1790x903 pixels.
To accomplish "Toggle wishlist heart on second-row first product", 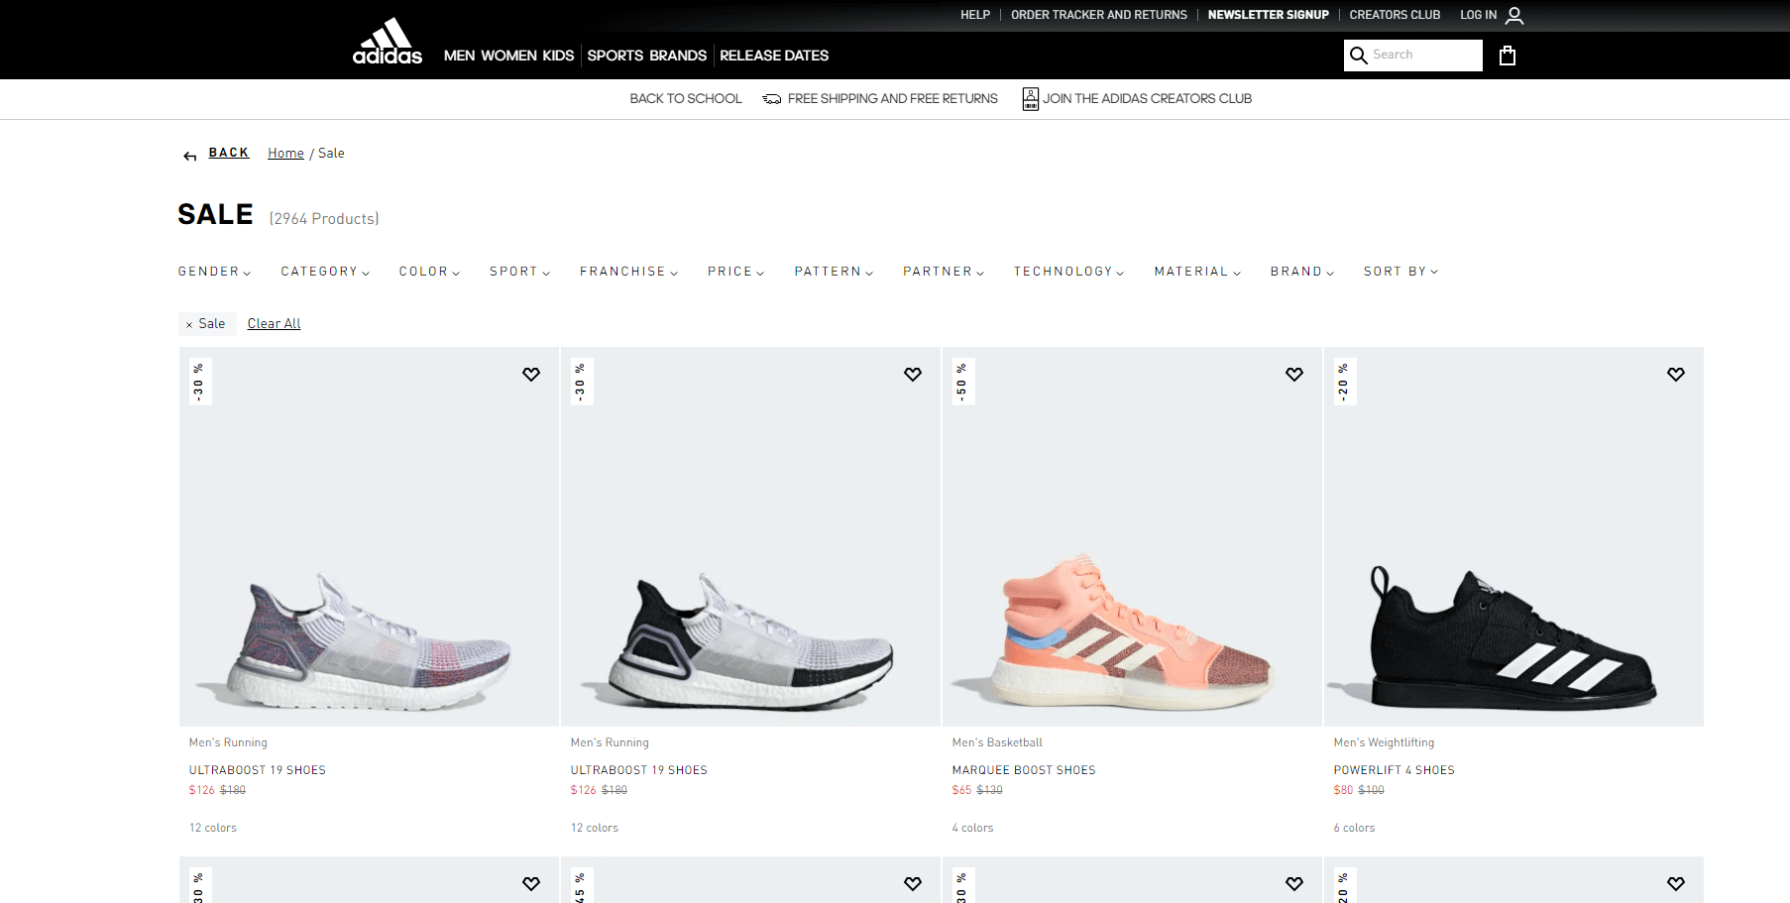I will point(531,884).
